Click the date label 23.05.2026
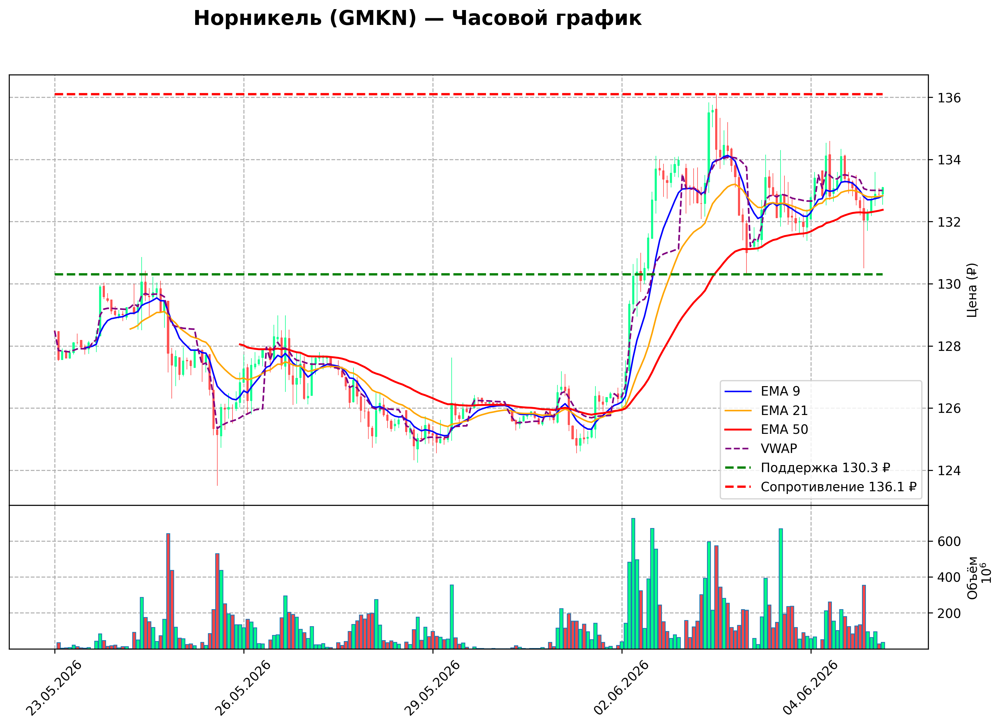 [53, 688]
